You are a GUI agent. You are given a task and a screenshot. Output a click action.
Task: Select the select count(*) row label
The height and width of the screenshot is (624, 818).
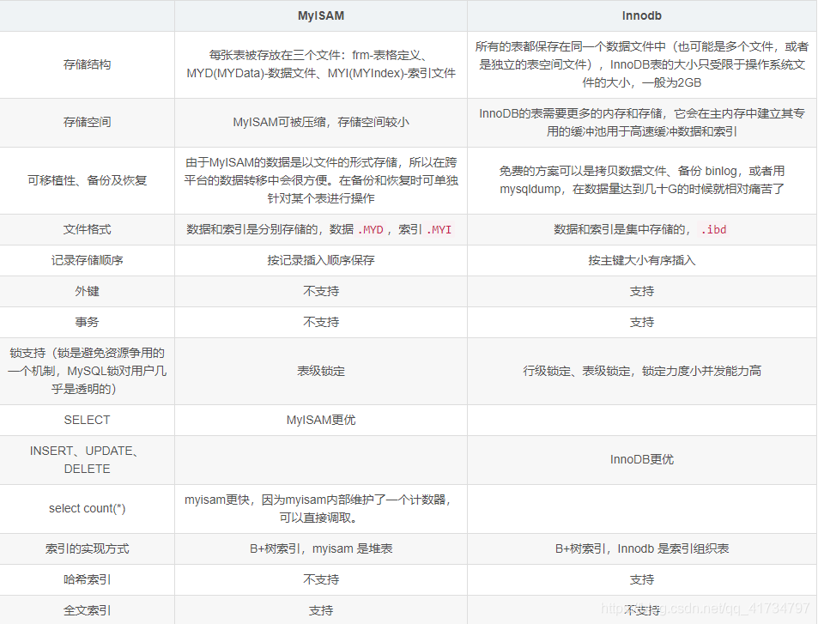point(87,509)
